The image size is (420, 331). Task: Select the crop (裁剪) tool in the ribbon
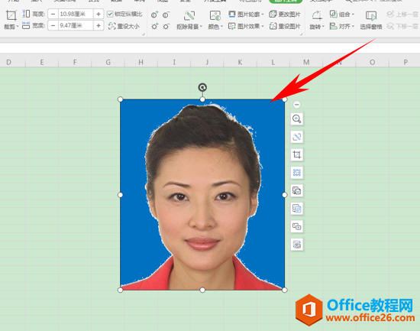pyautogui.click(x=11, y=19)
